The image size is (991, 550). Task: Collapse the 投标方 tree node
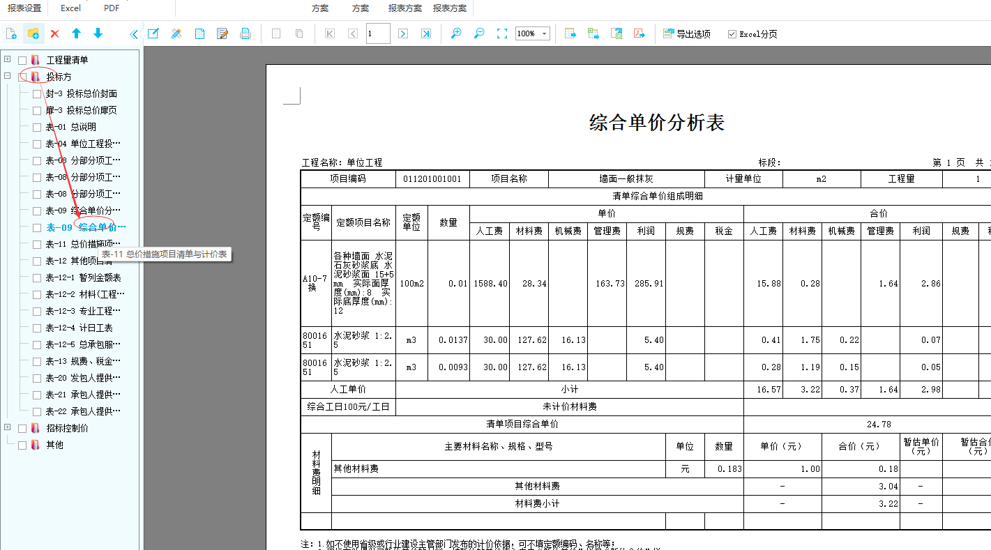pyautogui.click(x=7, y=77)
